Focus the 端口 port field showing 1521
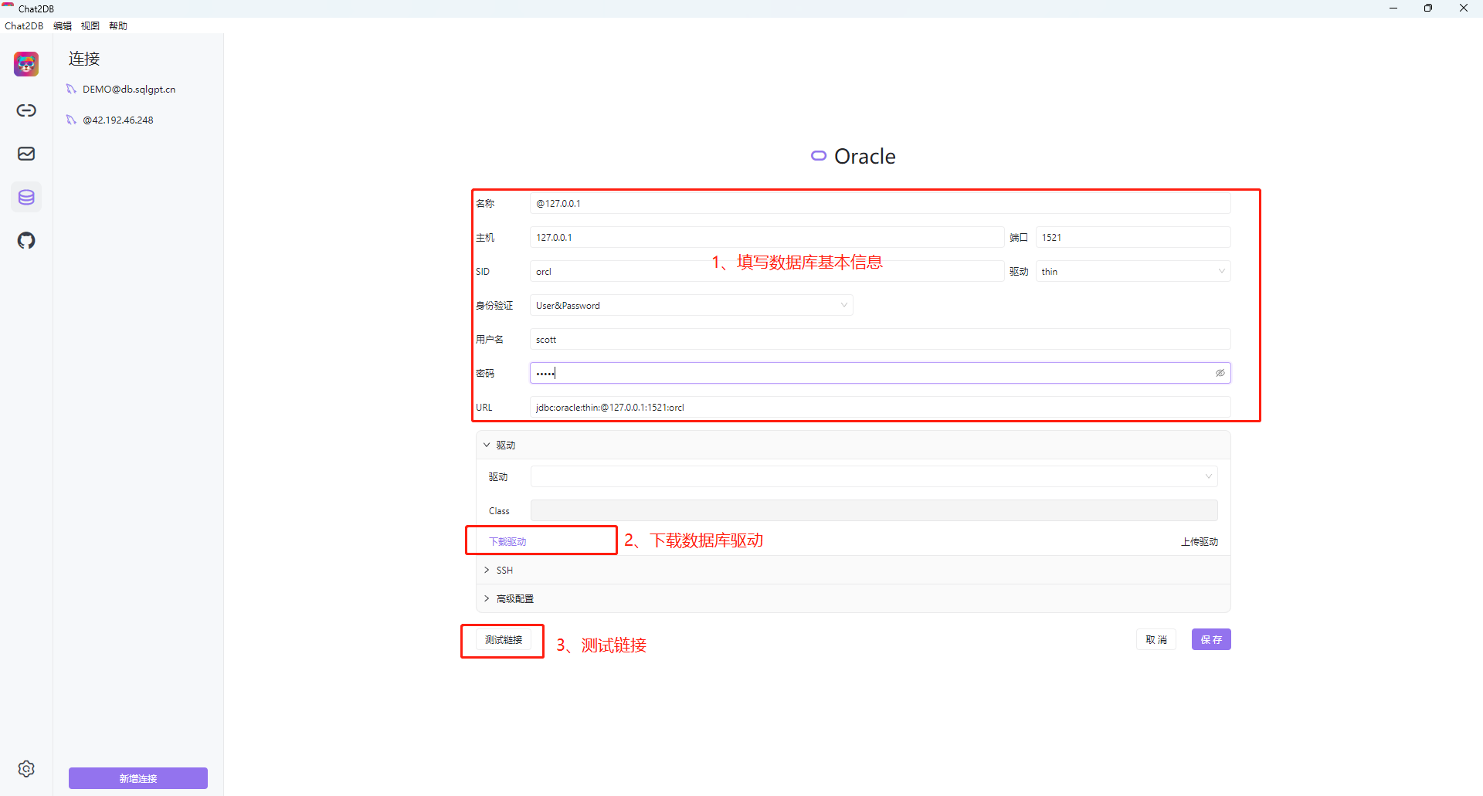The image size is (1483, 796). tap(1133, 237)
